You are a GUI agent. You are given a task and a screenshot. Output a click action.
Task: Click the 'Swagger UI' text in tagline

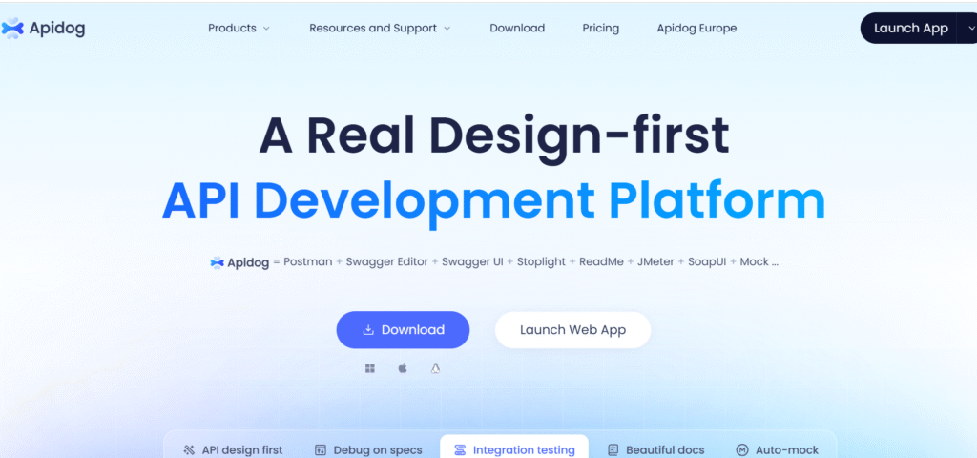click(472, 261)
